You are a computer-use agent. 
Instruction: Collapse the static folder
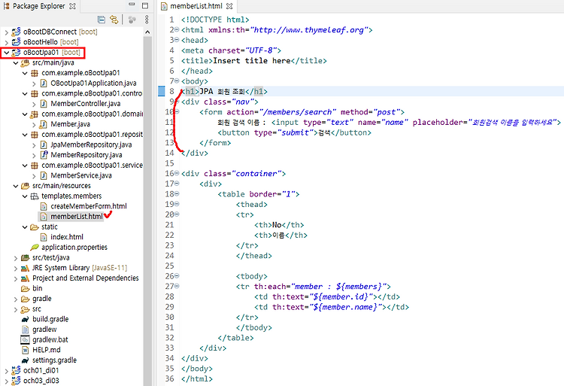pos(25,227)
